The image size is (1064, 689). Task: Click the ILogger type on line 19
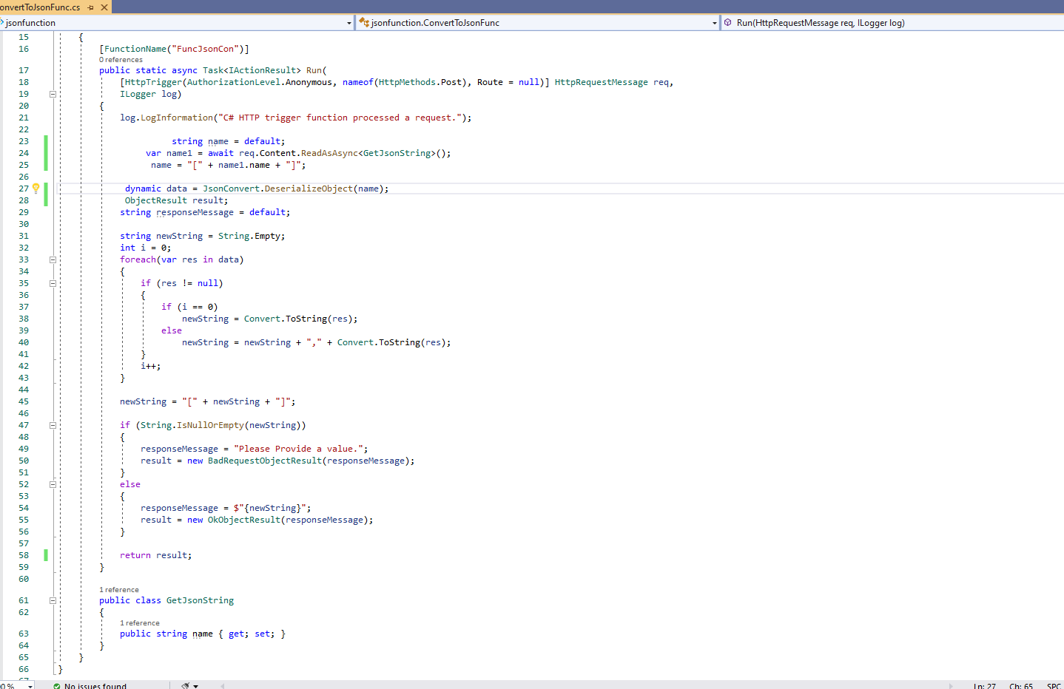click(138, 94)
